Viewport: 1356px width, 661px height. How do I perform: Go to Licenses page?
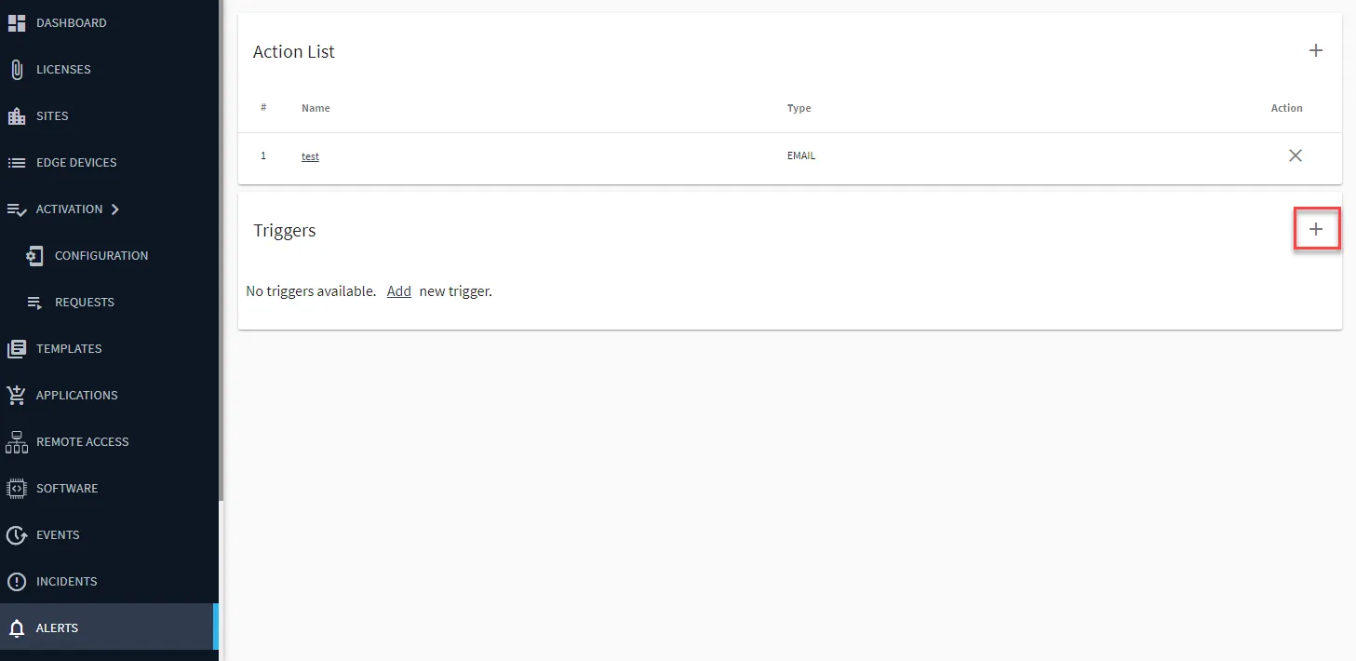(63, 69)
